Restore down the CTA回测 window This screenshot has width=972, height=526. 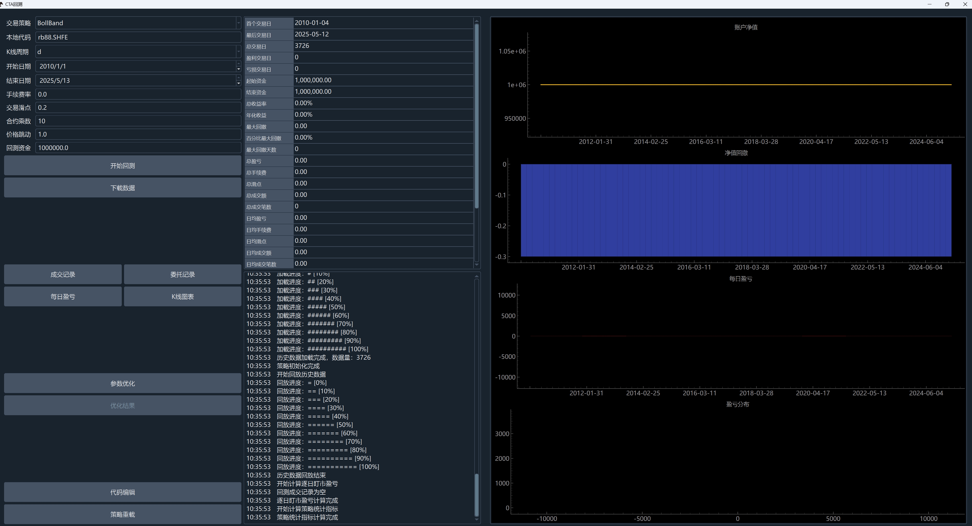point(947,4)
